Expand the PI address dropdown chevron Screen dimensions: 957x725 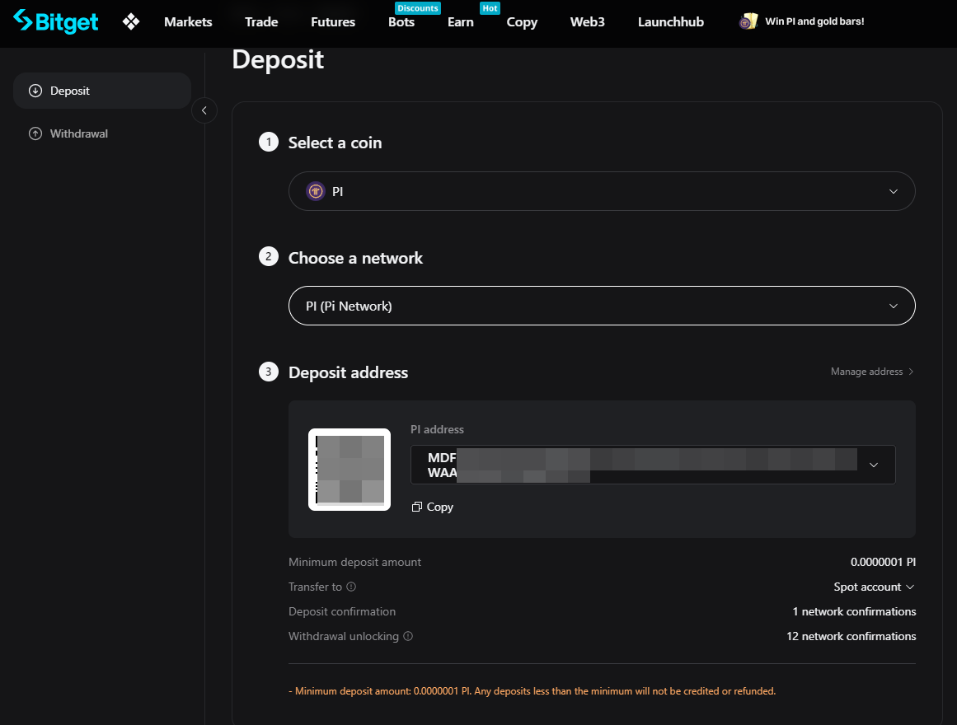[874, 465]
